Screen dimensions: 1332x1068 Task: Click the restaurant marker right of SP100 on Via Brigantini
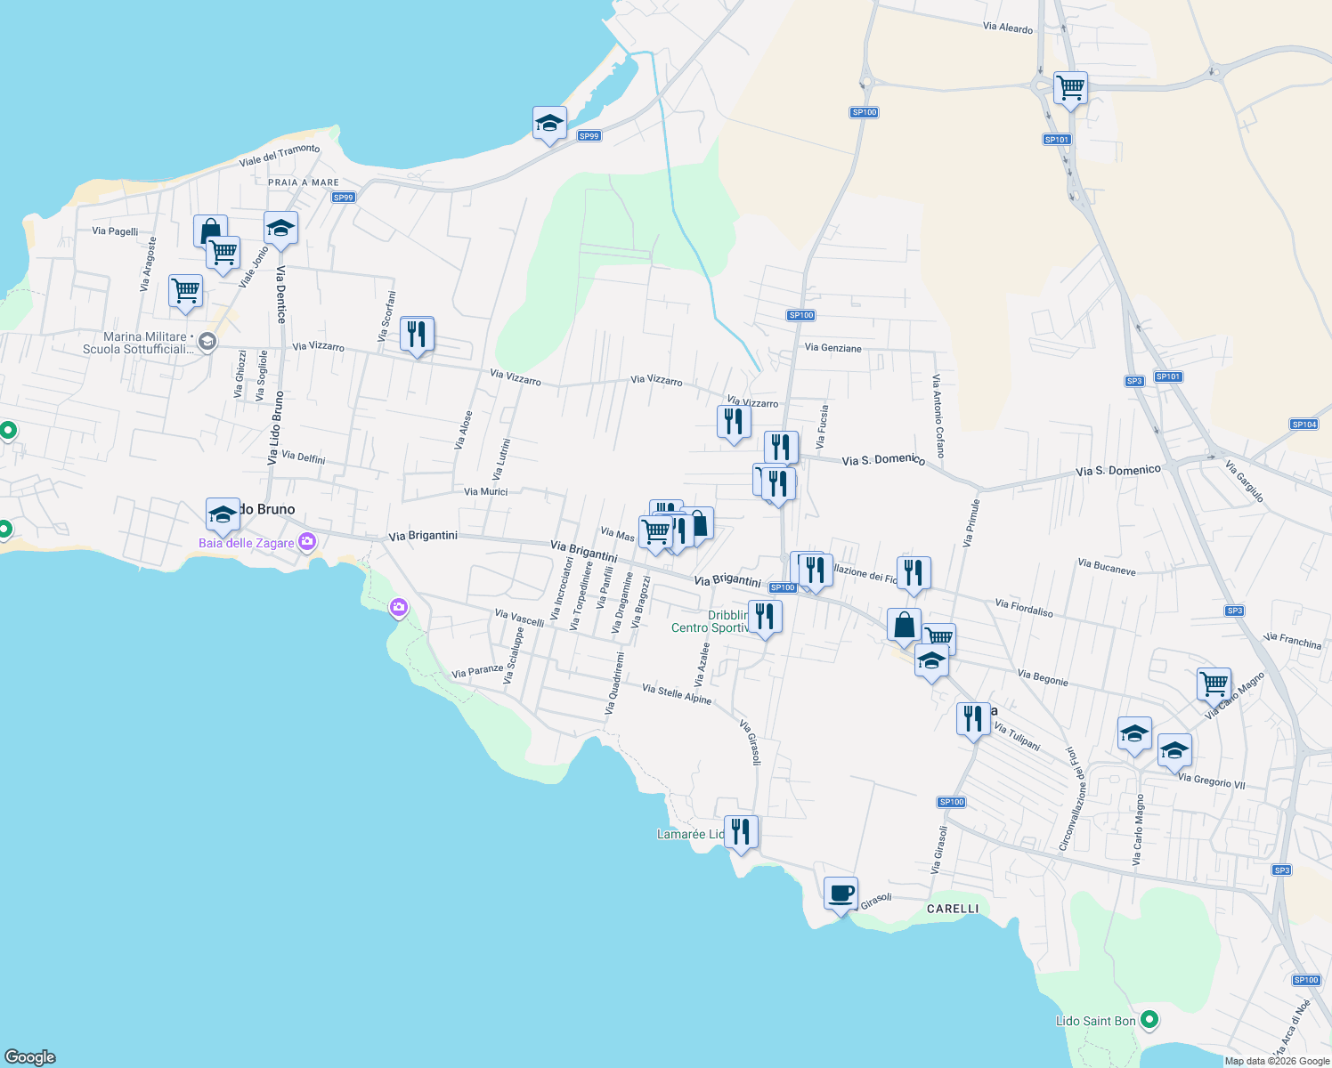click(x=816, y=571)
